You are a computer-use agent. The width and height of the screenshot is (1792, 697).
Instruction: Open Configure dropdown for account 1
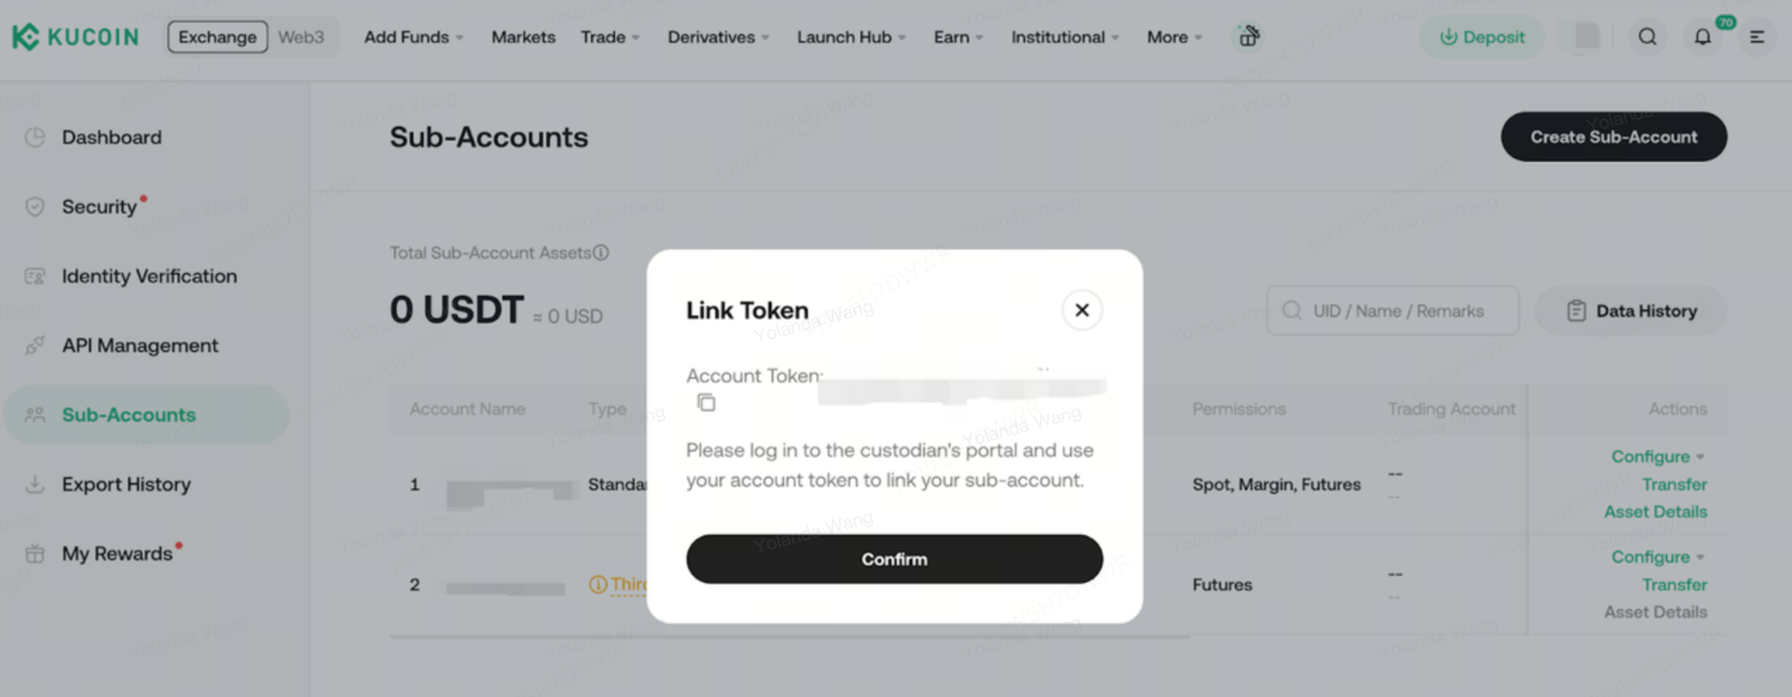(1657, 457)
